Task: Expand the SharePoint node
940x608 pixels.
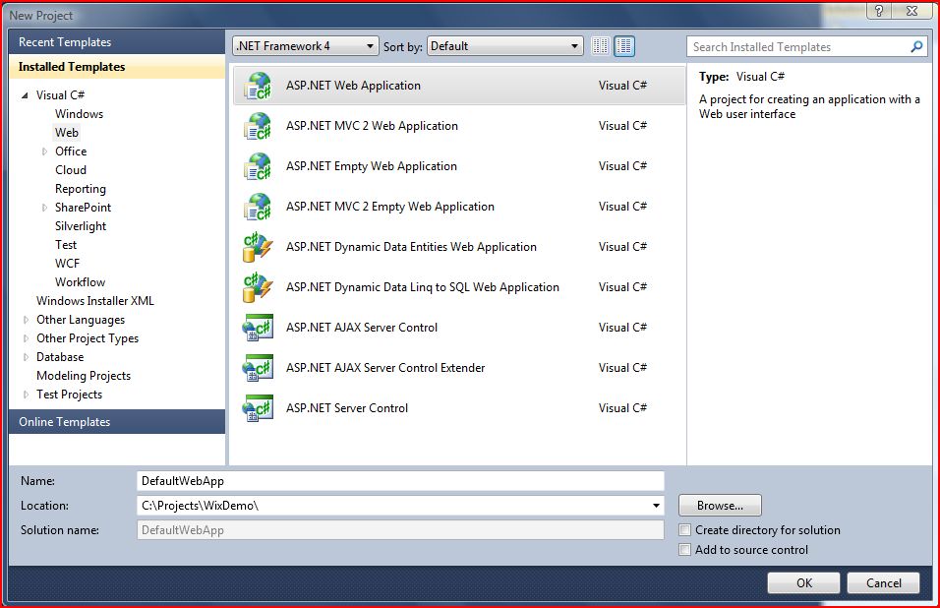Action: [x=44, y=208]
